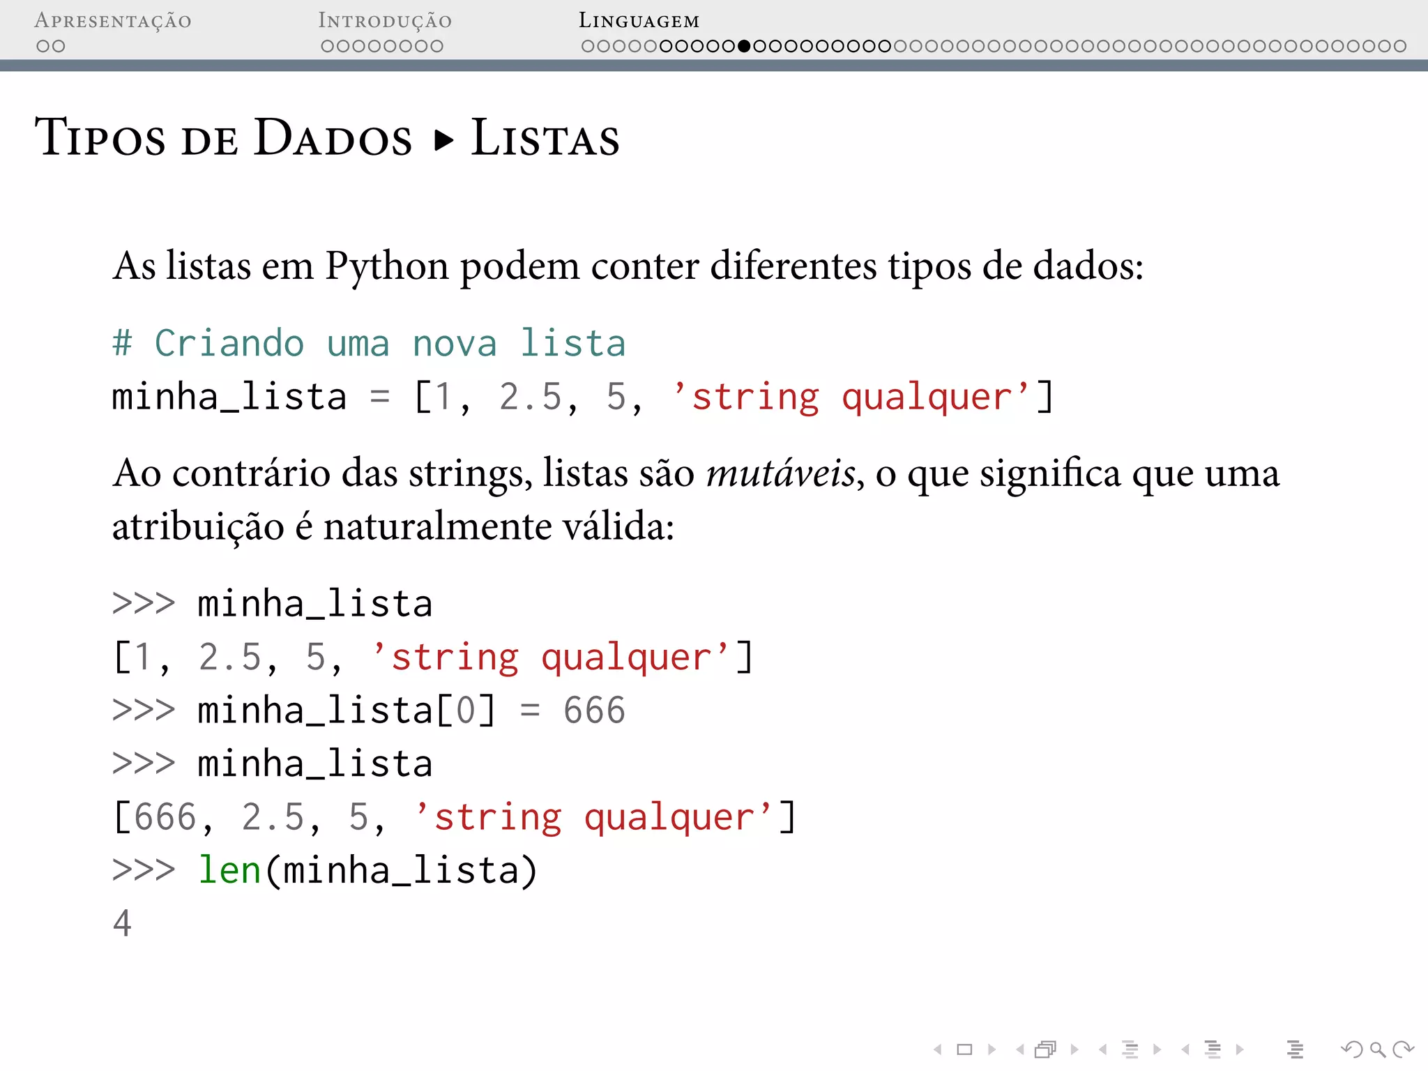Image resolution: width=1428 pixels, height=1071 pixels.
Task: Select the first dot under Linguagem
Action: click(588, 46)
